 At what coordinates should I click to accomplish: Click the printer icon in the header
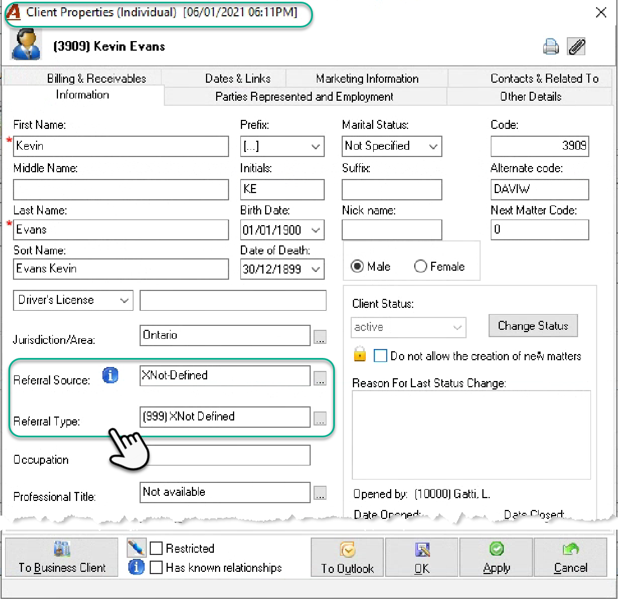click(550, 47)
